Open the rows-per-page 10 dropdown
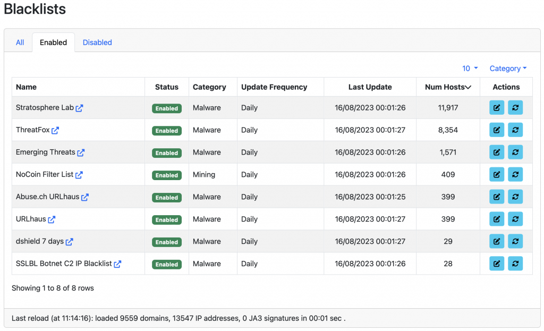 [470, 69]
